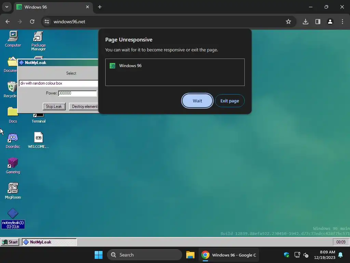Select Windows 96 entry in unresponsive list
350x263 pixels.
point(175,66)
